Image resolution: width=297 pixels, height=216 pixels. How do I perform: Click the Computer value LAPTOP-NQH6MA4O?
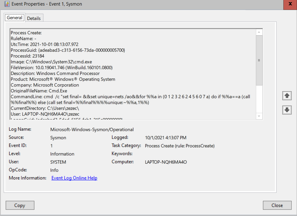pyautogui.click(x=166, y=162)
